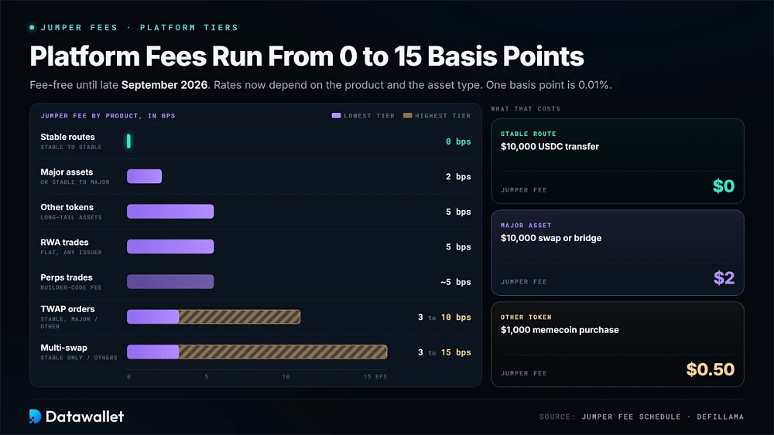Click the '2 bps' value

[458, 176]
